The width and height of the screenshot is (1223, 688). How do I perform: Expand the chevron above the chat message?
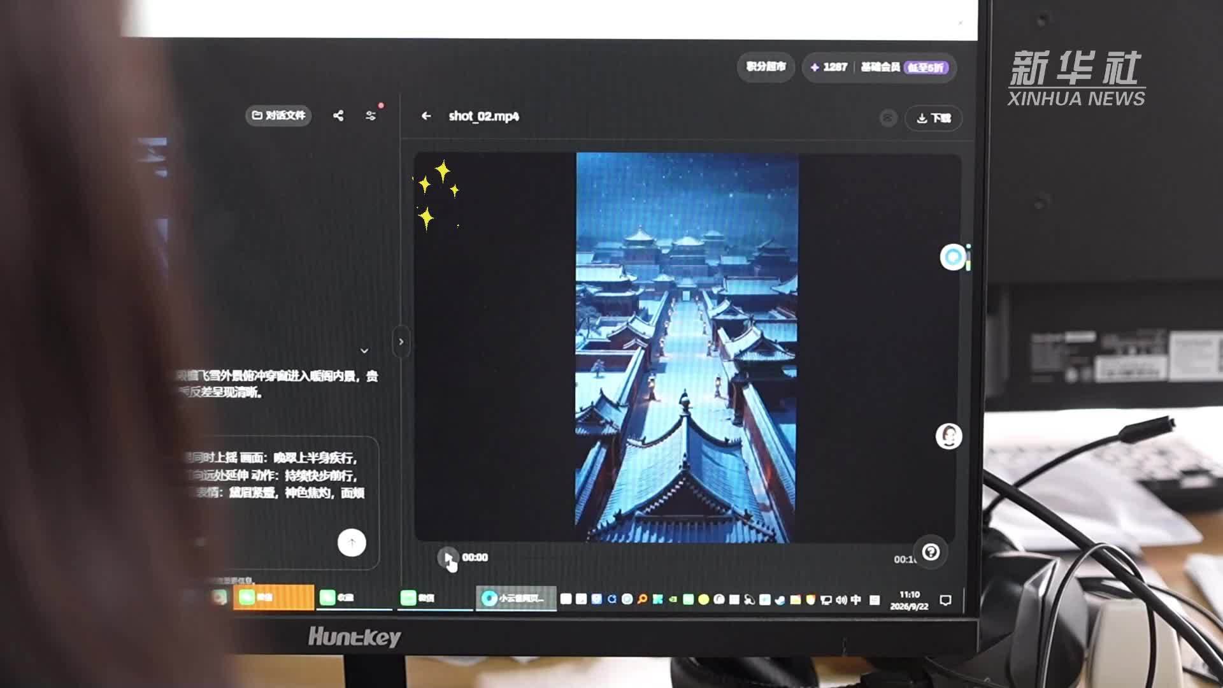point(364,351)
